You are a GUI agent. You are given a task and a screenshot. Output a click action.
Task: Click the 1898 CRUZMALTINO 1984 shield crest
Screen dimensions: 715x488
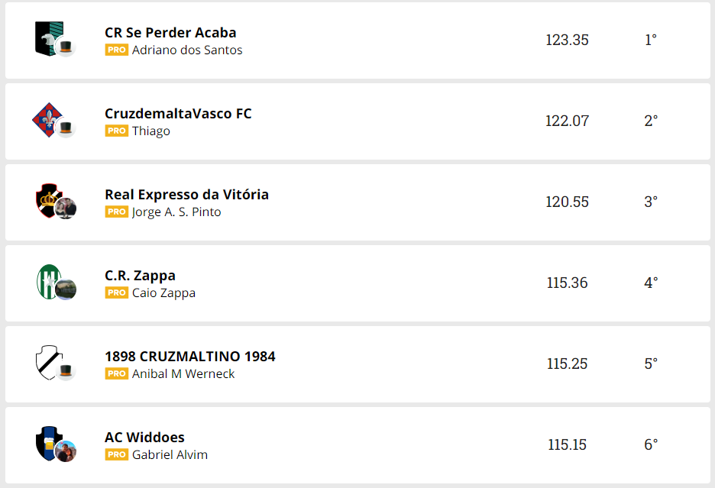(x=47, y=361)
